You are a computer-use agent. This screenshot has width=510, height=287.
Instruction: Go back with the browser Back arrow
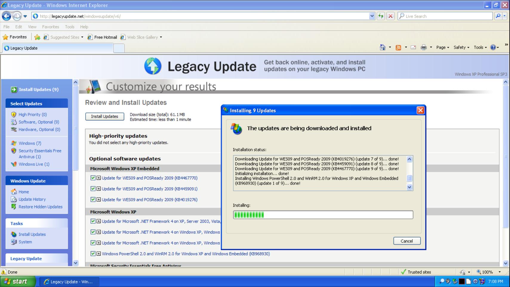tap(7, 16)
